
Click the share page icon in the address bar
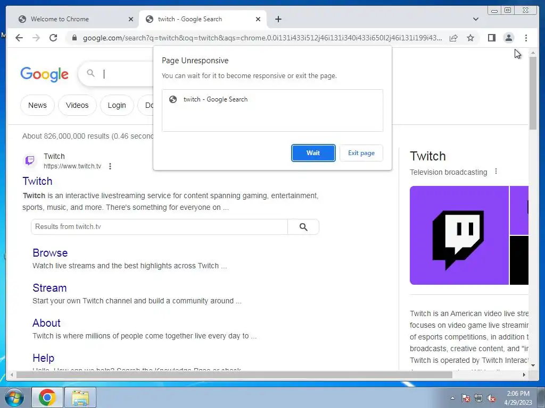click(453, 38)
